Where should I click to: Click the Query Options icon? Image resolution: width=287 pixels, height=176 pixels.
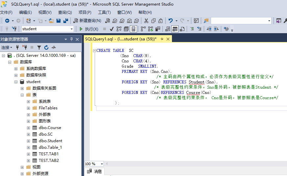tap(126, 29)
